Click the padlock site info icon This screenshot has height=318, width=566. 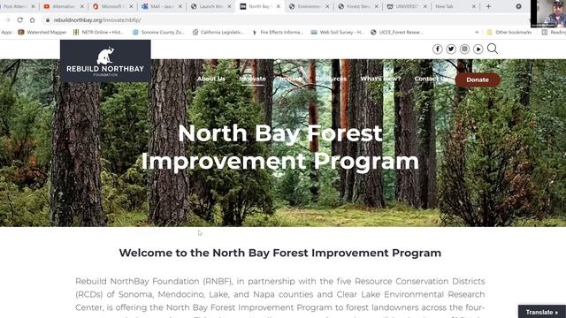[47, 20]
